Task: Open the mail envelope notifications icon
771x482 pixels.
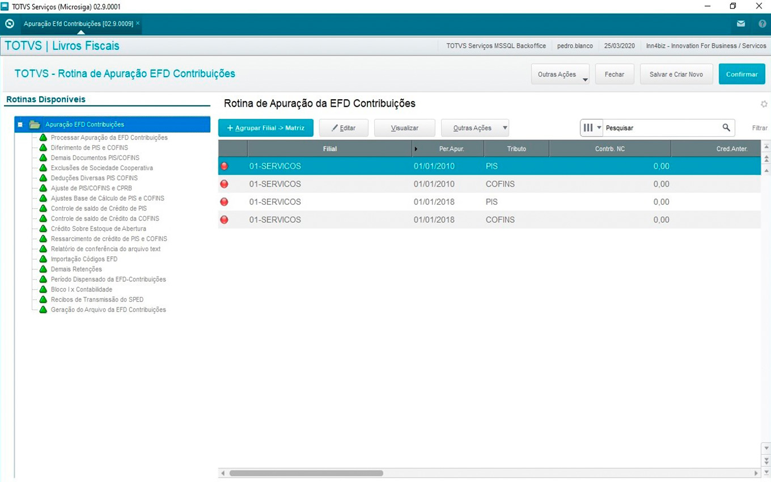Action: point(741,24)
